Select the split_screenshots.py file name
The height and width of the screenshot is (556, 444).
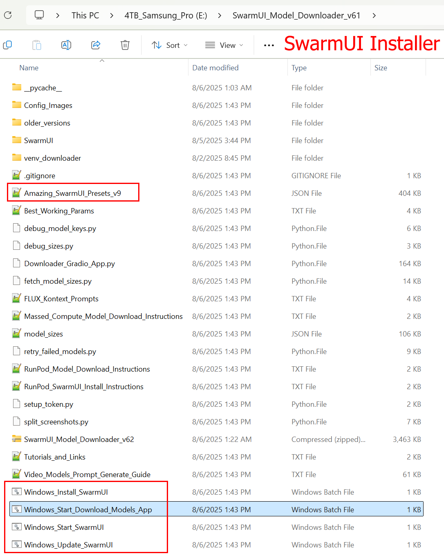point(56,422)
